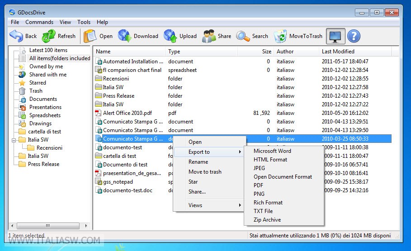Expand the Export to submenu arrow
Screen dimensions: 411x251
[x=240, y=152]
